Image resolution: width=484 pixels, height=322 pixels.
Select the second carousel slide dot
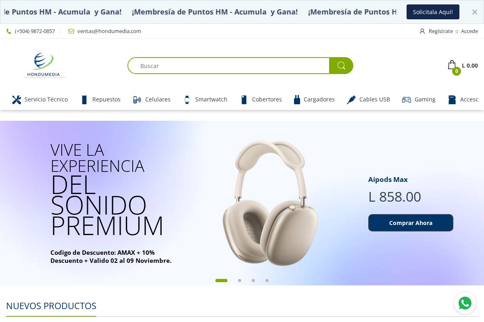(240, 281)
